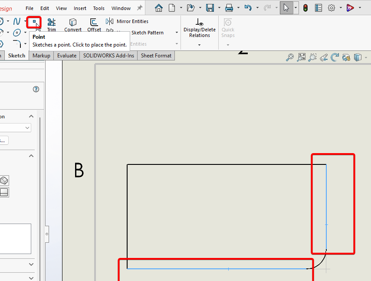
Task: Go to the Home welcome screen
Action: coord(159,8)
